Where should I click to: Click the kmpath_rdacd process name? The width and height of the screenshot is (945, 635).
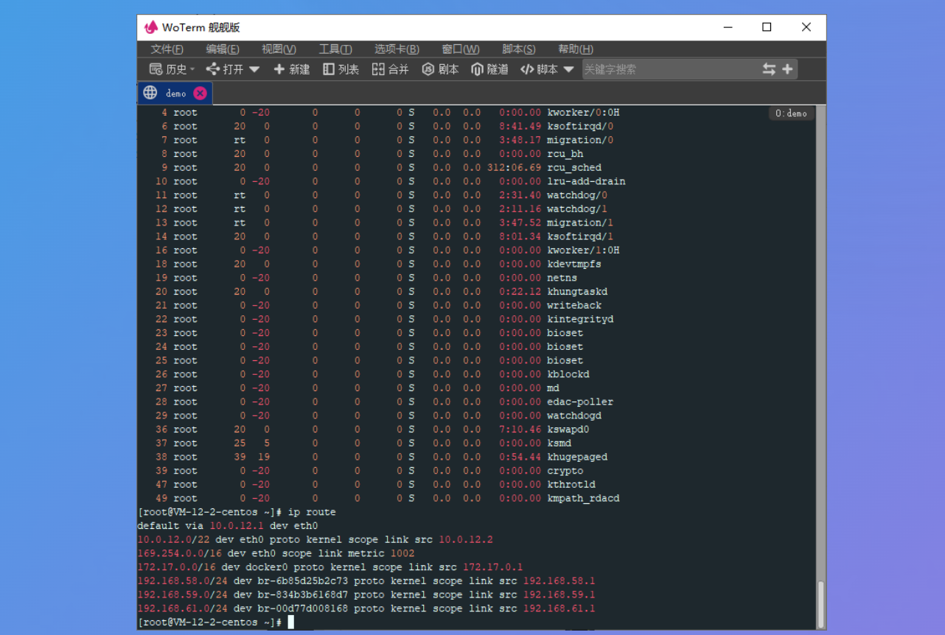pyautogui.click(x=583, y=499)
